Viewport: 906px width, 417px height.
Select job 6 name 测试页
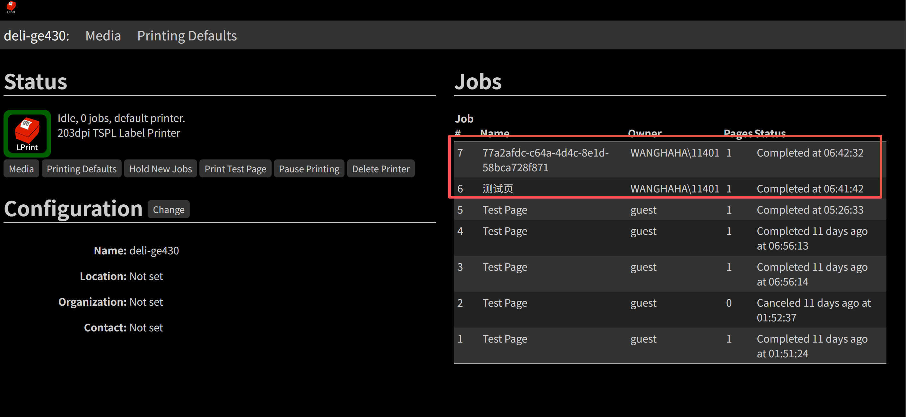(497, 189)
